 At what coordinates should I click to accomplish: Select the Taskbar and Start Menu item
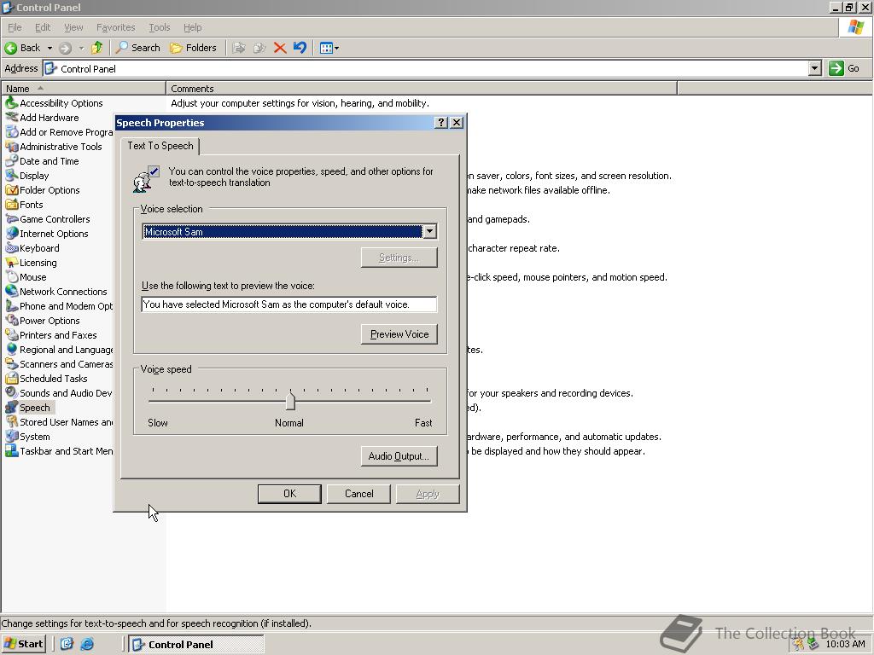tap(59, 451)
